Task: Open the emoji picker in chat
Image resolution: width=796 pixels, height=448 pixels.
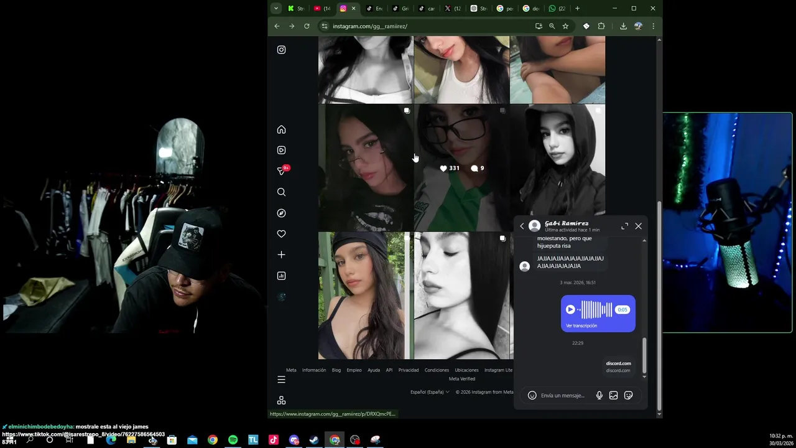Action: (x=532, y=395)
